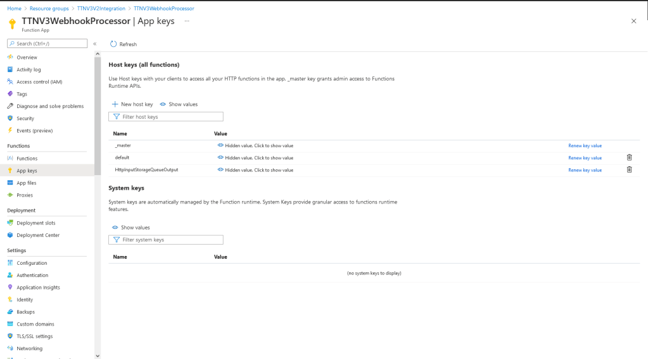Image resolution: width=648 pixels, height=359 pixels.
Task: Open Diagnose and solve problems
Action: pos(49,106)
